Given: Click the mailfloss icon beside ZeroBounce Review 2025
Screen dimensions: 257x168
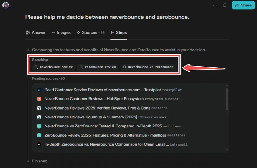Looking at the screenshot, I should pos(39,135).
